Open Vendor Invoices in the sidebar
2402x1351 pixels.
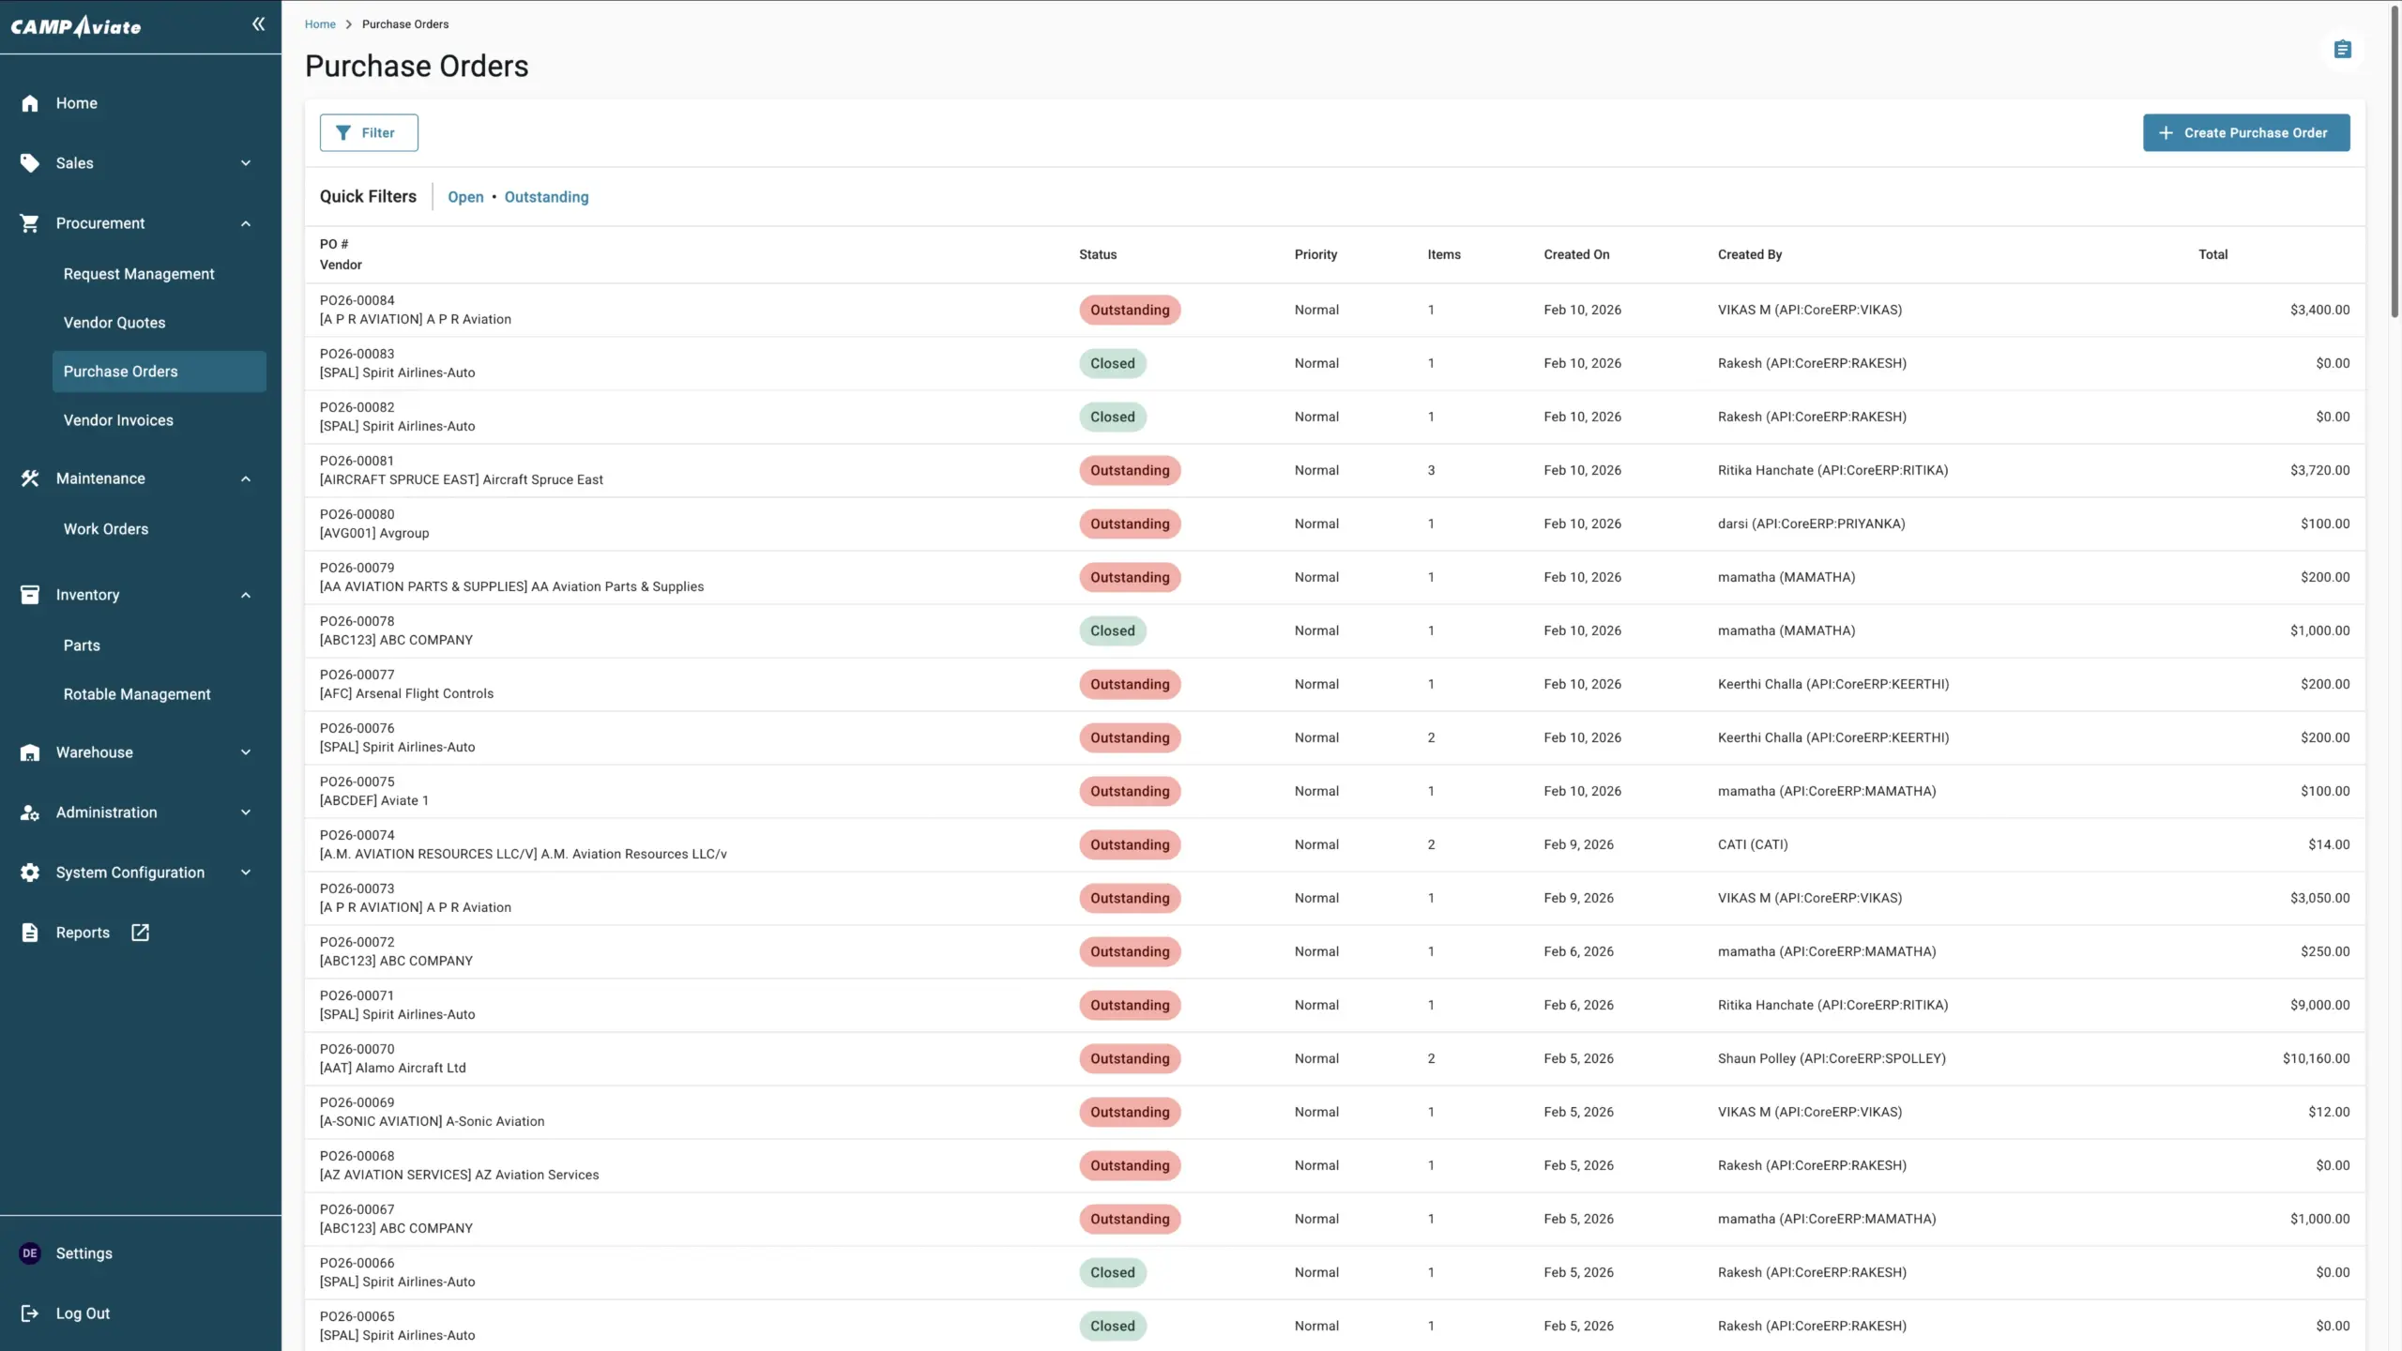pos(118,420)
